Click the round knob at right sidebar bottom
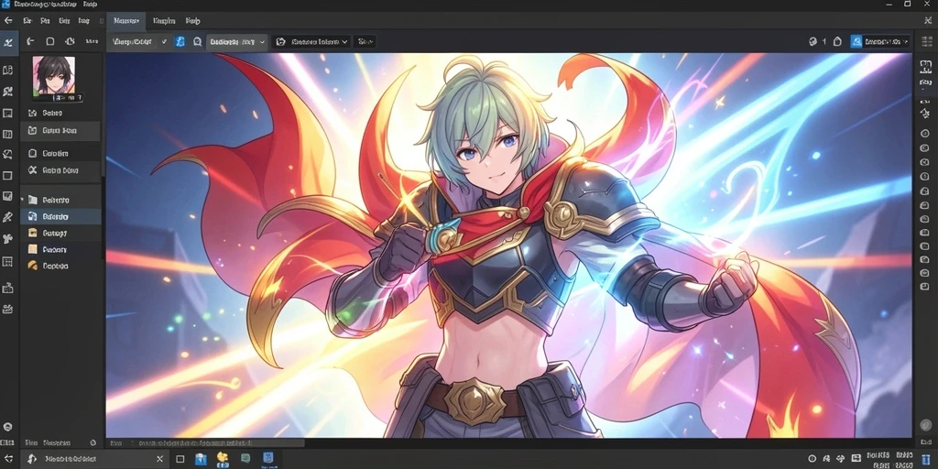 (x=924, y=425)
